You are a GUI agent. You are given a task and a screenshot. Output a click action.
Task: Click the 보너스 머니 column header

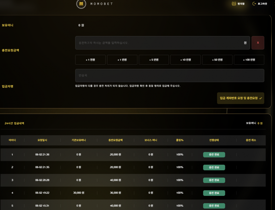click(151, 140)
